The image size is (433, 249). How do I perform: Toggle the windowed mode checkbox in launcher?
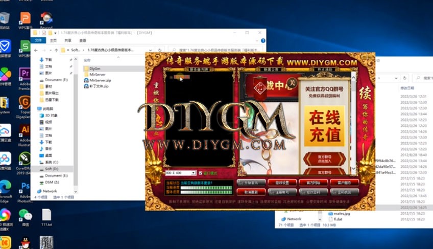tap(201, 173)
